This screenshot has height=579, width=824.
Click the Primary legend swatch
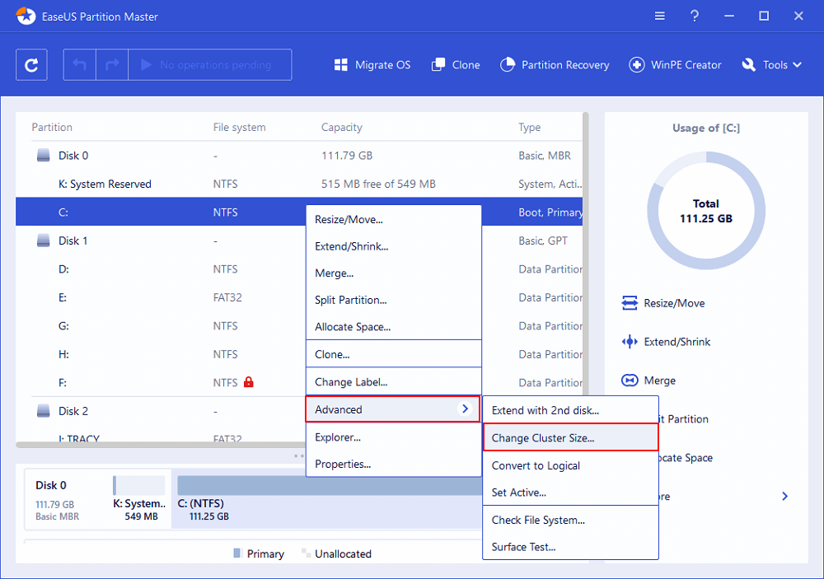pyautogui.click(x=236, y=553)
